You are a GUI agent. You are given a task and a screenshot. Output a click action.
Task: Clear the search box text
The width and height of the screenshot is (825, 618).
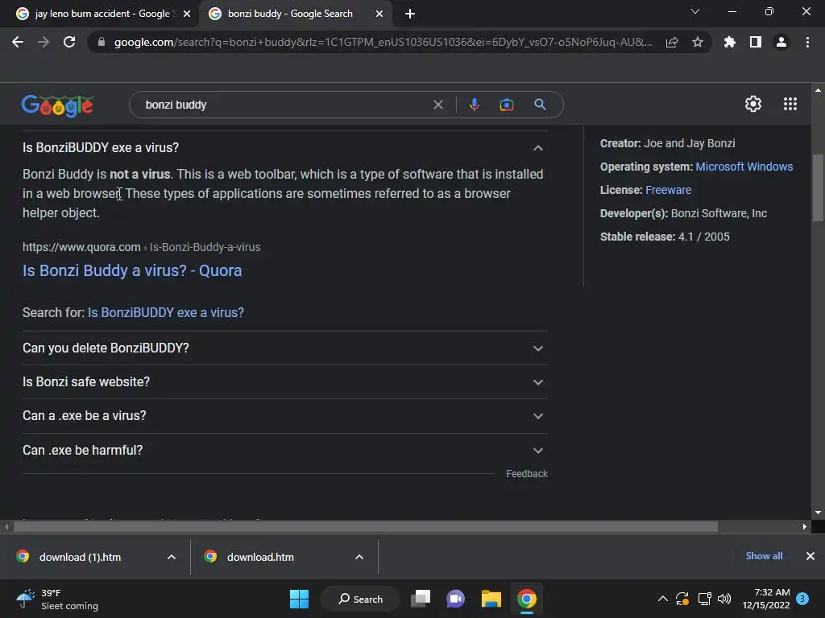(x=437, y=105)
